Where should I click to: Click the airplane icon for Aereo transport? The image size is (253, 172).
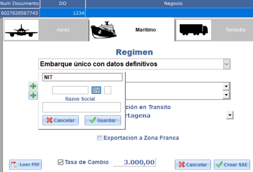point(21,30)
